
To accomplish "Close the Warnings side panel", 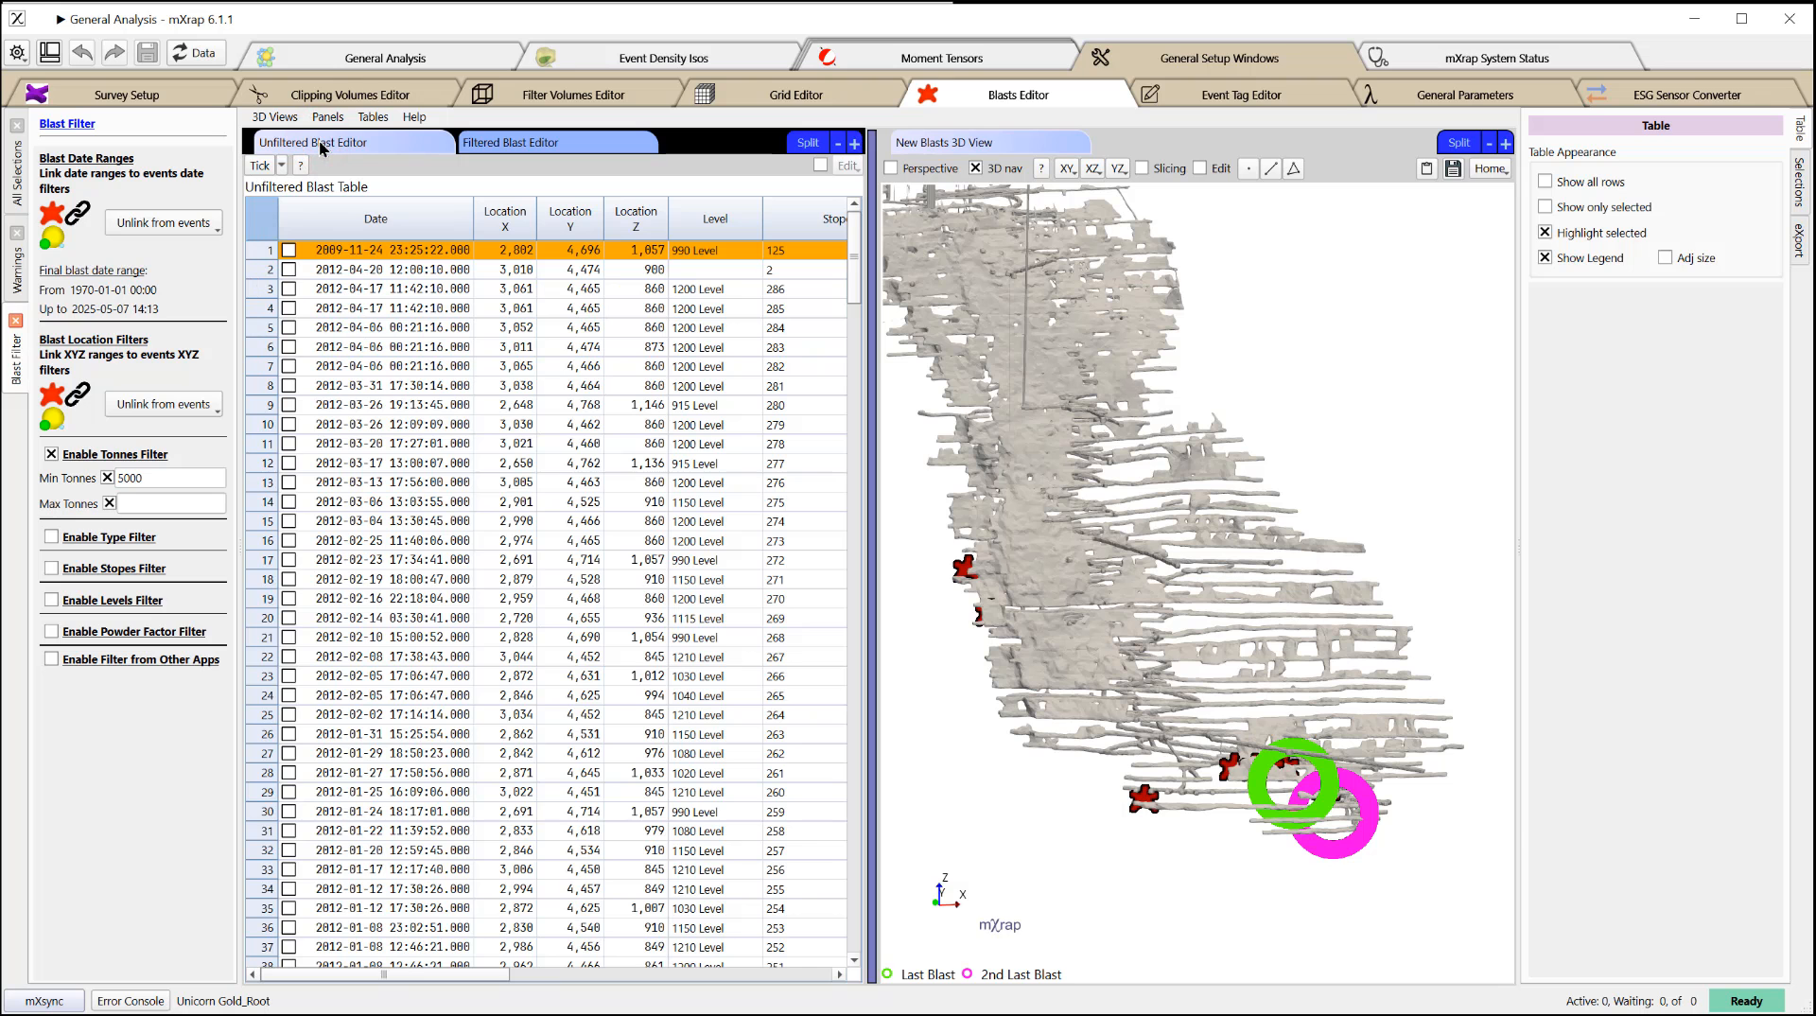I will (17, 233).
